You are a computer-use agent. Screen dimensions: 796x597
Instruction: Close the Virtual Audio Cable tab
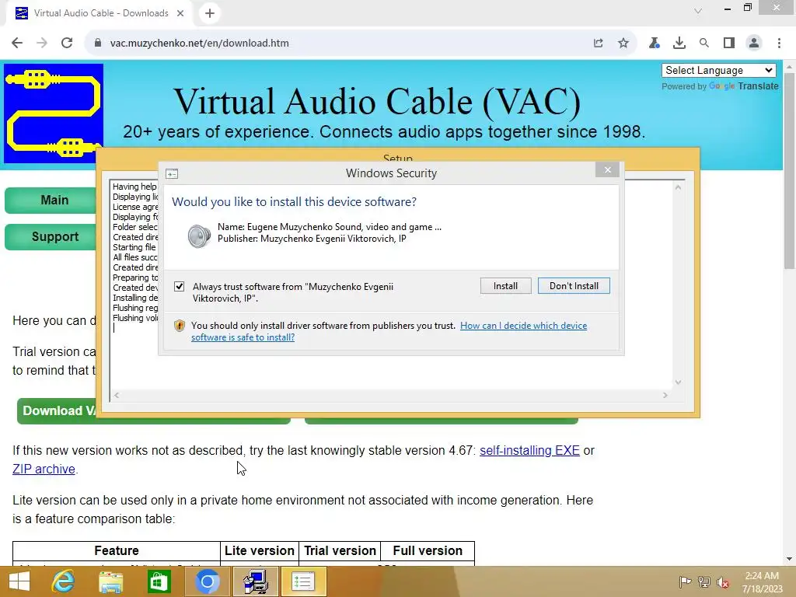[x=180, y=13]
